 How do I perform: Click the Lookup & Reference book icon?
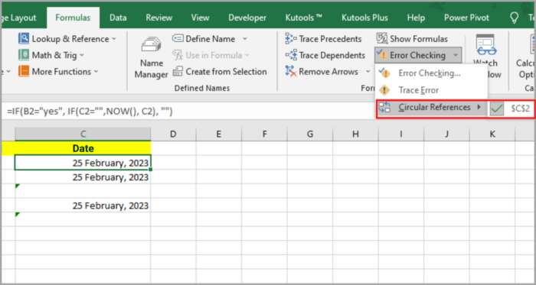(24, 39)
